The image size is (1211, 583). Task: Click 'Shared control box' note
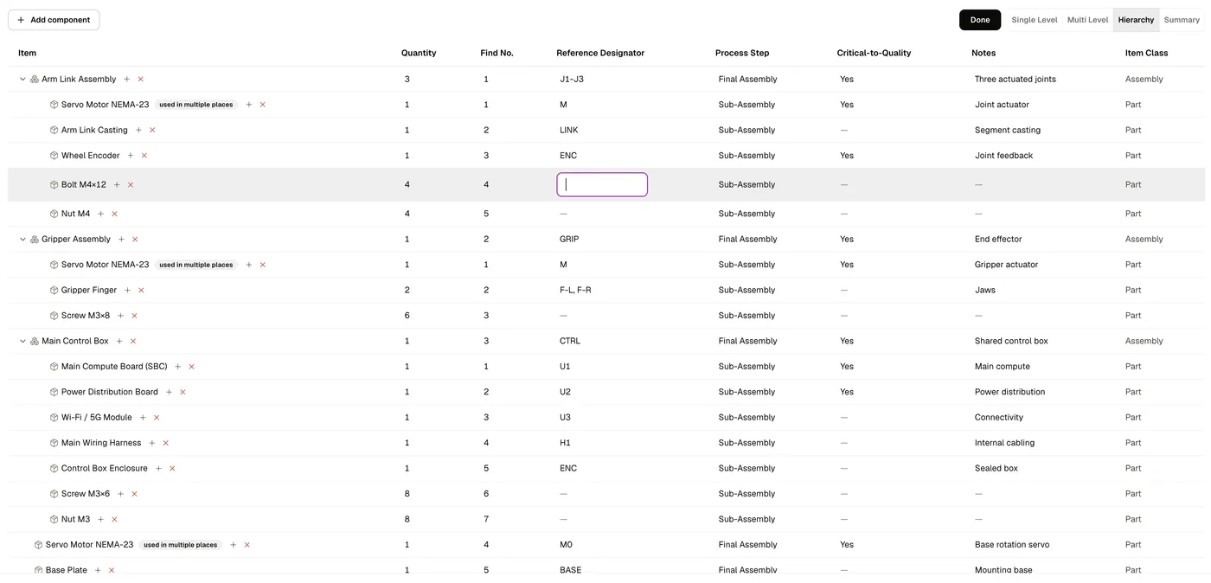point(1011,341)
